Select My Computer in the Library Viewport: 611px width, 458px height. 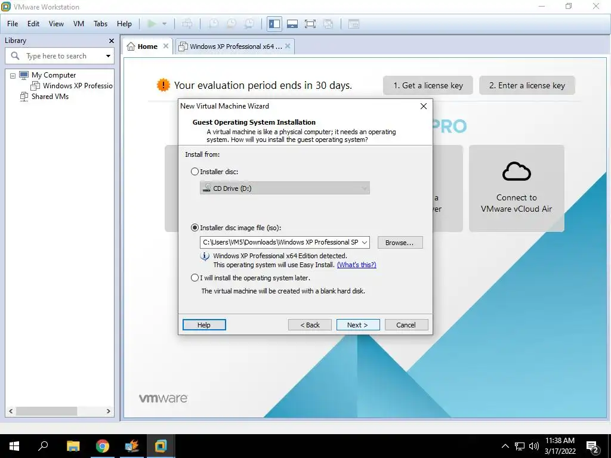(54, 75)
